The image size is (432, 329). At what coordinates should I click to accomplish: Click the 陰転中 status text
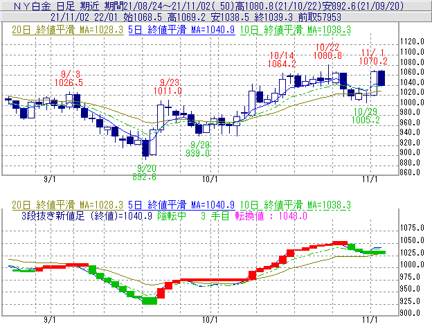[x=172, y=215]
